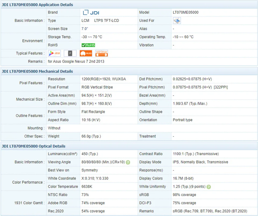
Task: Click 'Flat Rectangle' form style value
Action: pyautogui.click(x=93, y=112)
